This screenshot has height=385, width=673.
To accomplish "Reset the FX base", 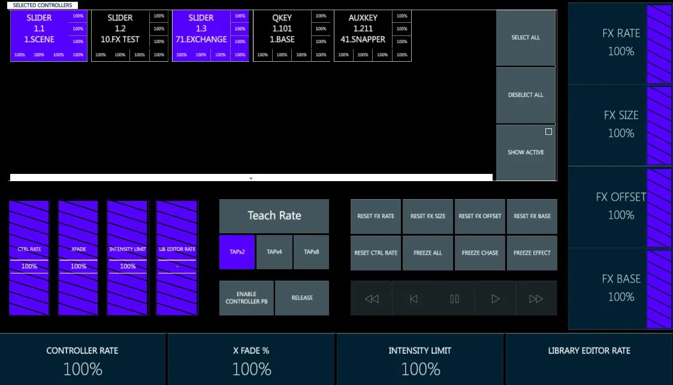I will (x=532, y=216).
